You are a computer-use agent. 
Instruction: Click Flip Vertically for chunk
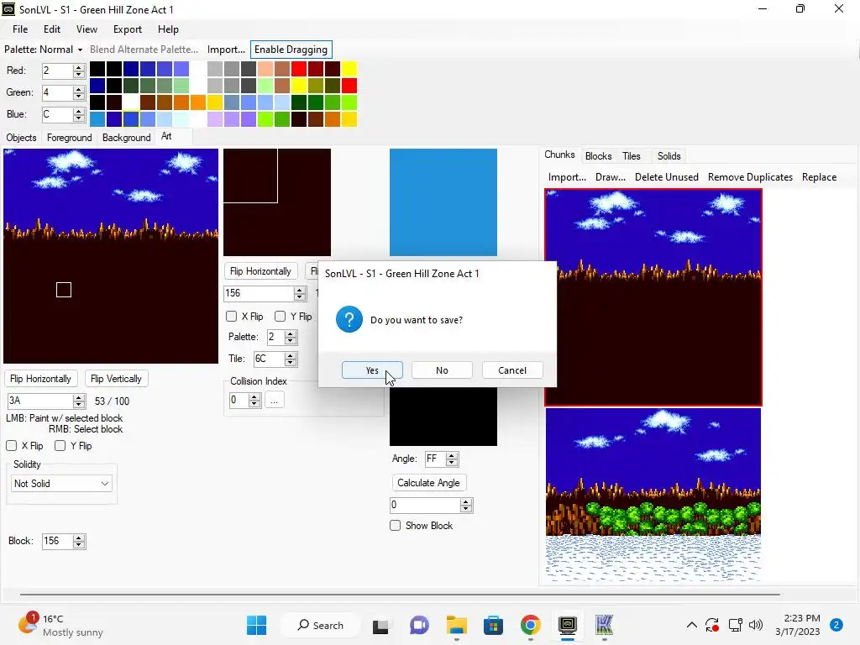tap(116, 379)
